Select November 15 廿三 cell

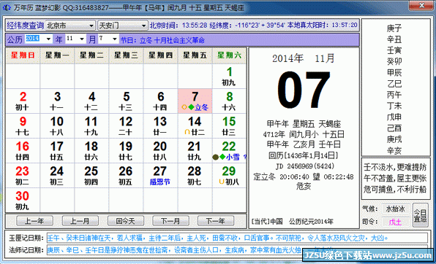229,126
